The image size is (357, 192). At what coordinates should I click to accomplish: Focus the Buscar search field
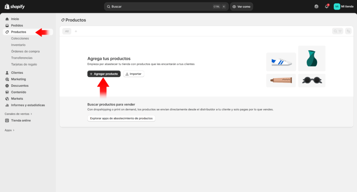[x=160, y=7]
